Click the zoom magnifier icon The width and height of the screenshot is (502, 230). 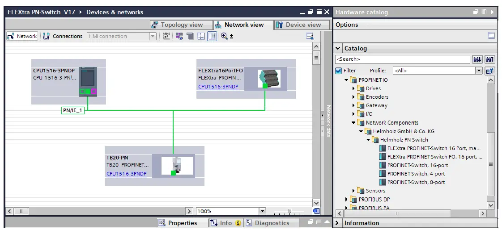pos(224,36)
